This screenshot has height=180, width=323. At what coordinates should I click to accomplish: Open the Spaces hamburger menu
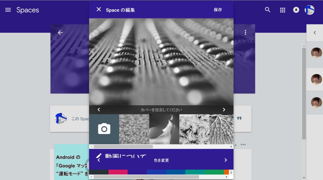(x=8, y=10)
